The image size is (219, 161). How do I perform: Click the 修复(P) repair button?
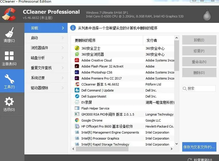199,51
